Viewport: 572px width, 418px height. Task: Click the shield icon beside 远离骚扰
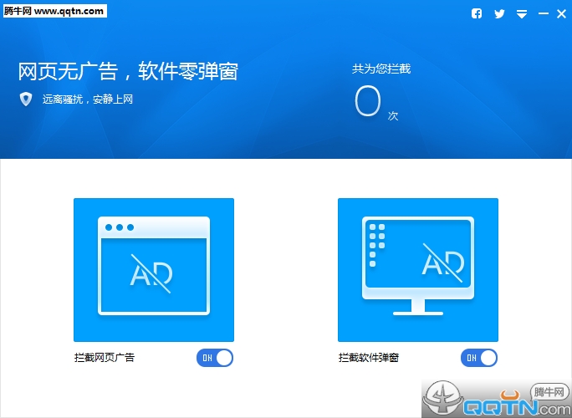(x=26, y=99)
